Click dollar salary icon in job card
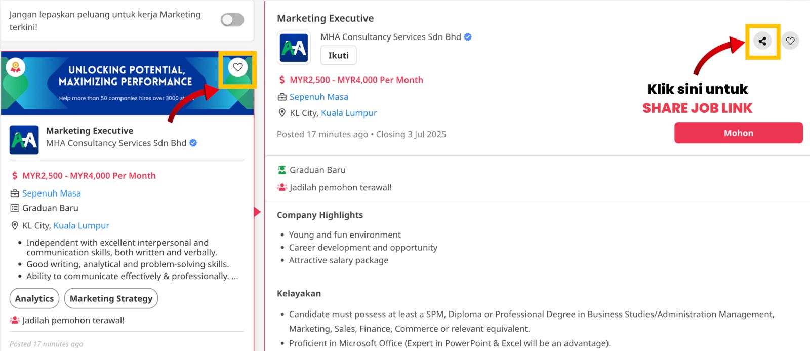The width and height of the screenshot is (810, 351). [15, 176]
